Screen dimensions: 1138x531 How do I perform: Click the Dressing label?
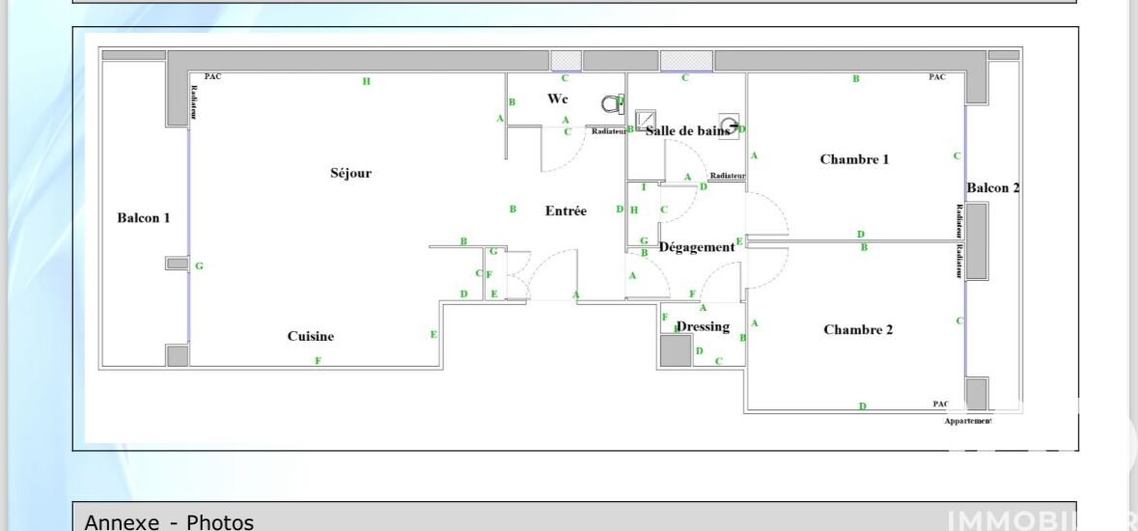point(703,326)
